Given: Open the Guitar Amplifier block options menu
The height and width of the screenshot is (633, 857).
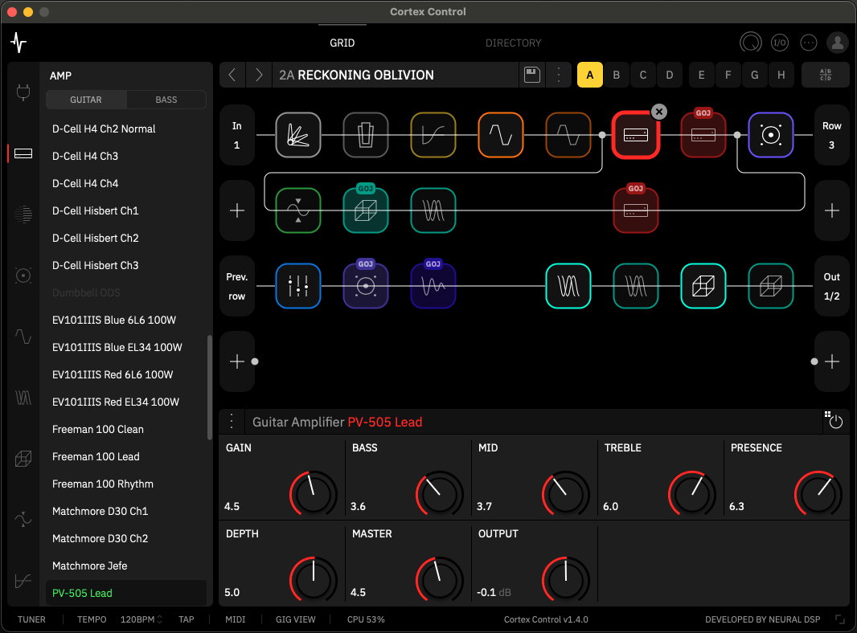Looking at the screenshot, I should [232, 422].
